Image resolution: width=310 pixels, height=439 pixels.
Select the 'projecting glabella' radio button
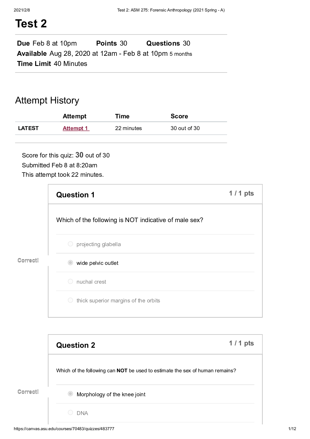pos(70,244)
